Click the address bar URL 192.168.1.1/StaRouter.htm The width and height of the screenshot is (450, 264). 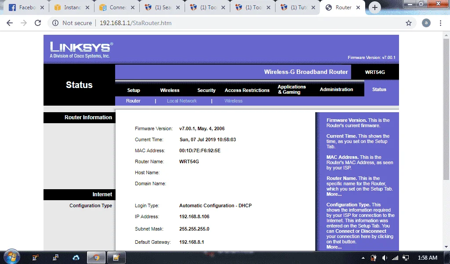[135, 23]
